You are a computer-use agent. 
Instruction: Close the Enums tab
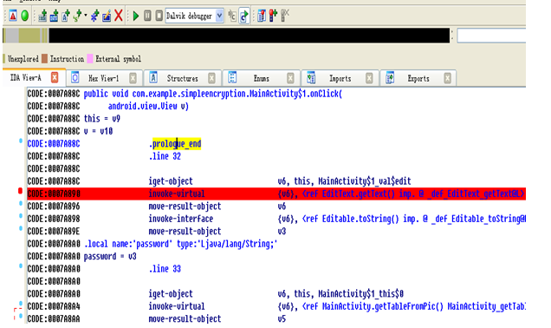pos(290,78)
